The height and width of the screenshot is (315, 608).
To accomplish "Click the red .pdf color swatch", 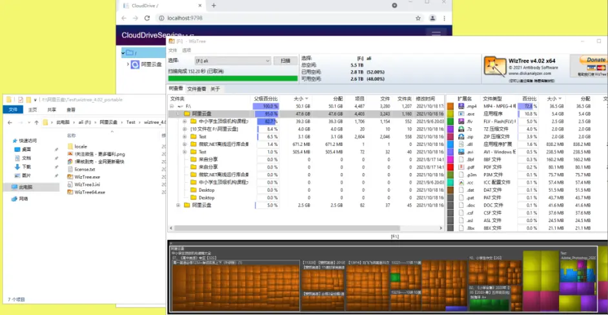I will [x=450, y=167].
